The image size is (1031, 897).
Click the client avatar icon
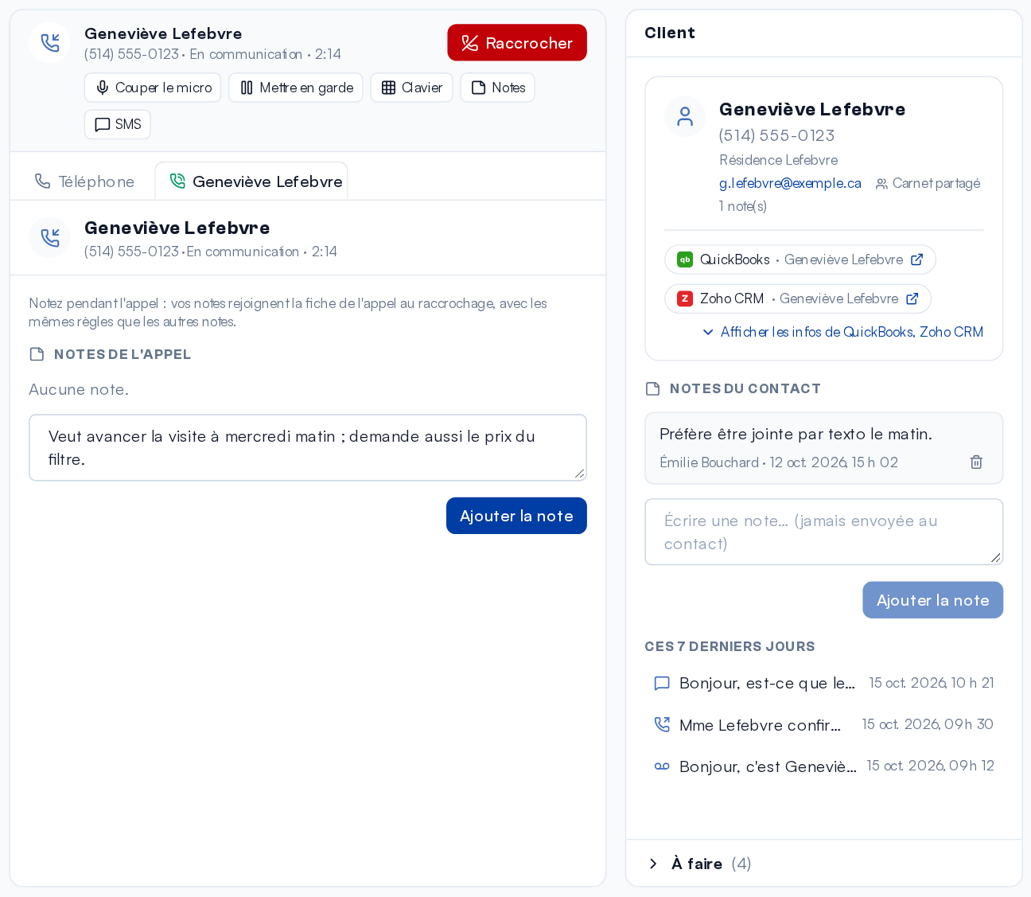(x=685, y=117)
